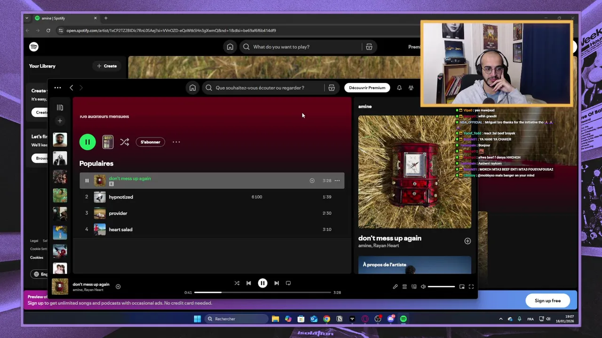Open the Cookies link in browser web player
Screen dimensions: 602x338
[x=37, y=257]
